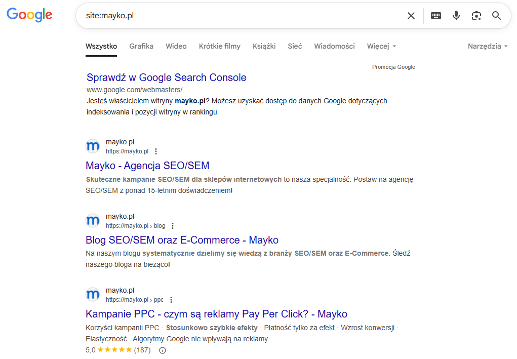Open the Sprawdź w Google Search Console link
Image resolution: width=517 pixels, height=359 pixels.
pyautogui.click(x=167, y=77)
